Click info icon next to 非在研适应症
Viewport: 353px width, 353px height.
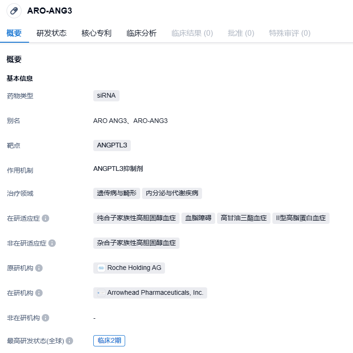[x=52, y=243]
